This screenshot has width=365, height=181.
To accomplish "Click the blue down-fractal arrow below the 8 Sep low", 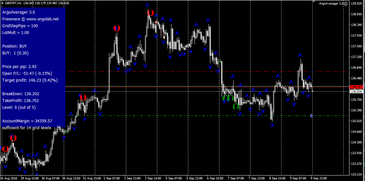I will click(272, 125).
